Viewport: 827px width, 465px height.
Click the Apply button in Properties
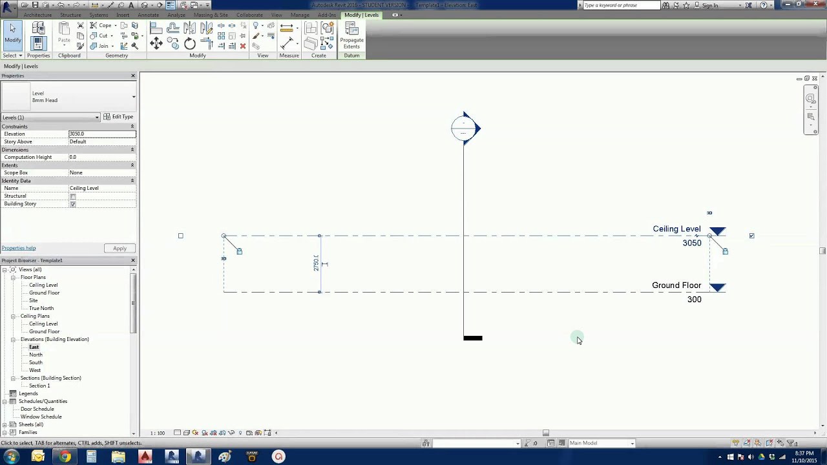tap(120, 249)
